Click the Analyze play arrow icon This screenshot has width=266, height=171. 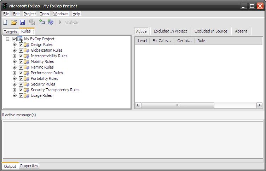coord(60,22)
